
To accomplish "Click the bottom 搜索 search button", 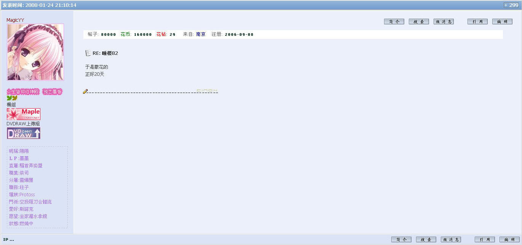I will (426, 240).
